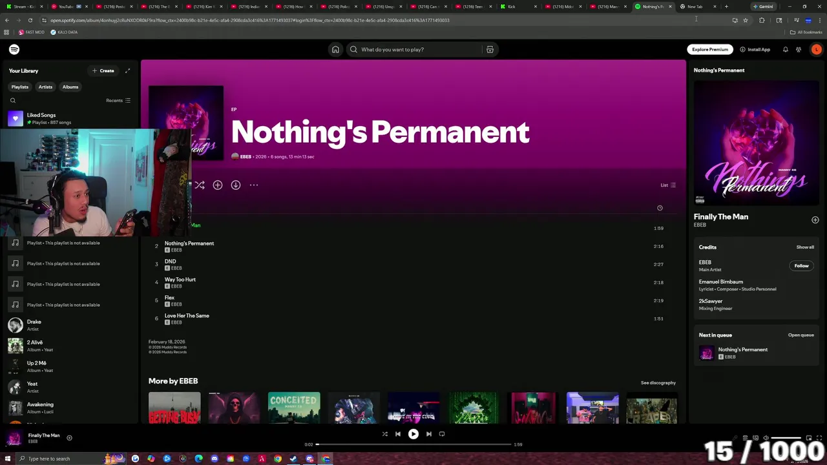Select track Flex
827x465 pixels.
[x=413, y=300]
